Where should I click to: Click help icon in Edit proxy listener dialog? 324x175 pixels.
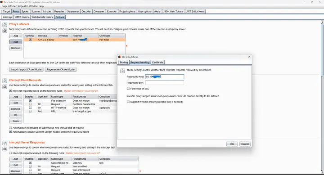point(122,71)
